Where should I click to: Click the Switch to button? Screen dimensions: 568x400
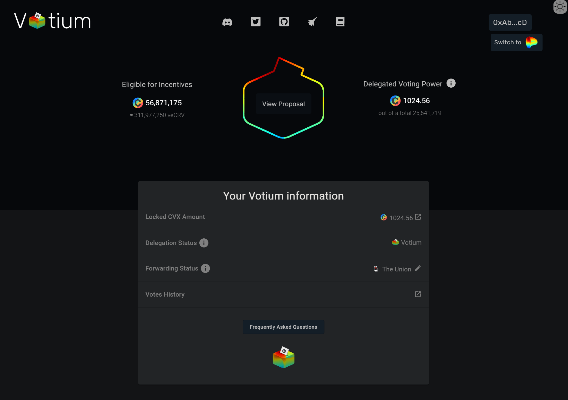[x=517, y=42]
